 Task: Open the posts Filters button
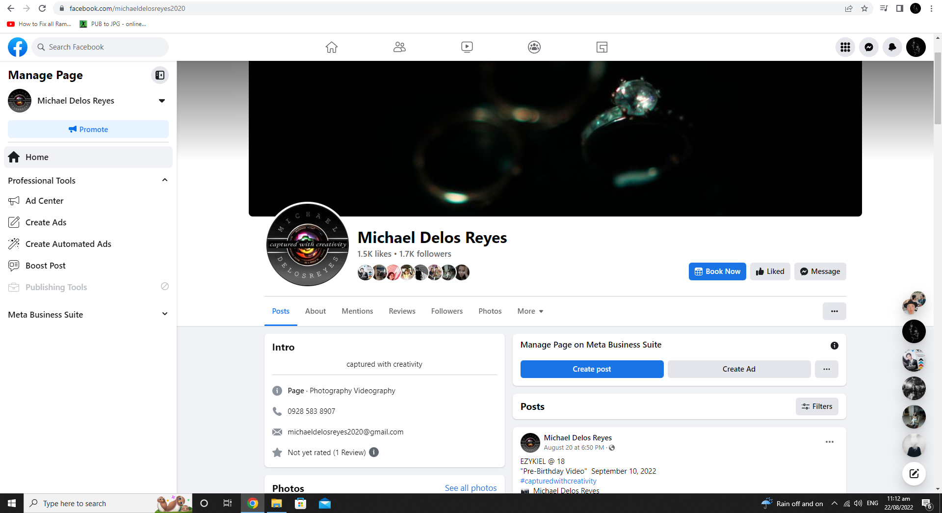817,406
